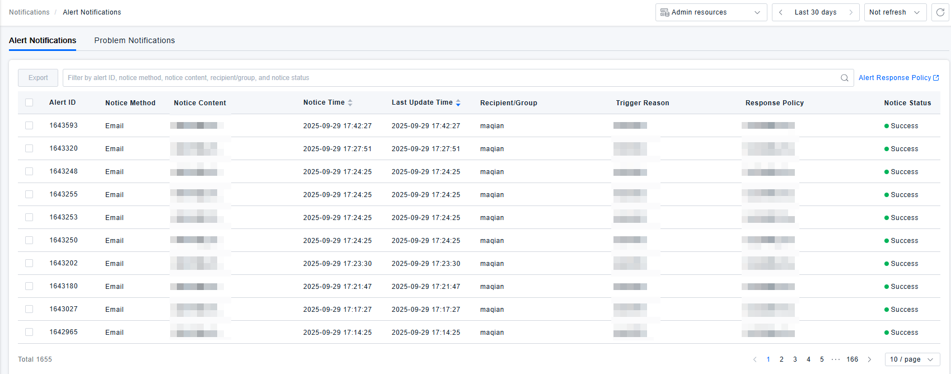Focus the alert filter search field

(448, 78)
